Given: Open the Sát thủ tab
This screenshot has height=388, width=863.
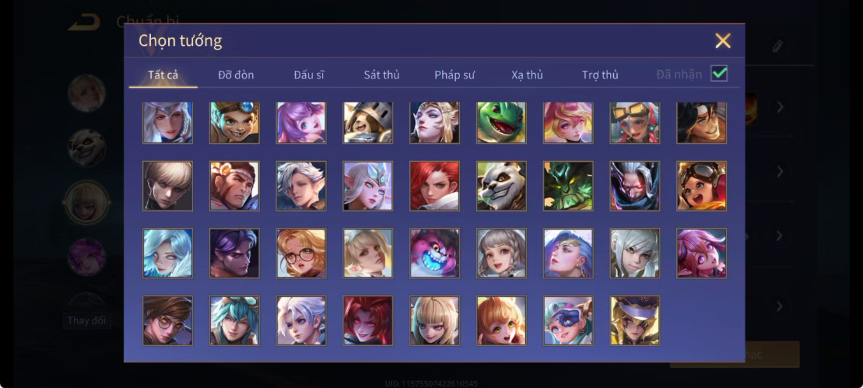Looking at the screenshot, I should (382, 75).
